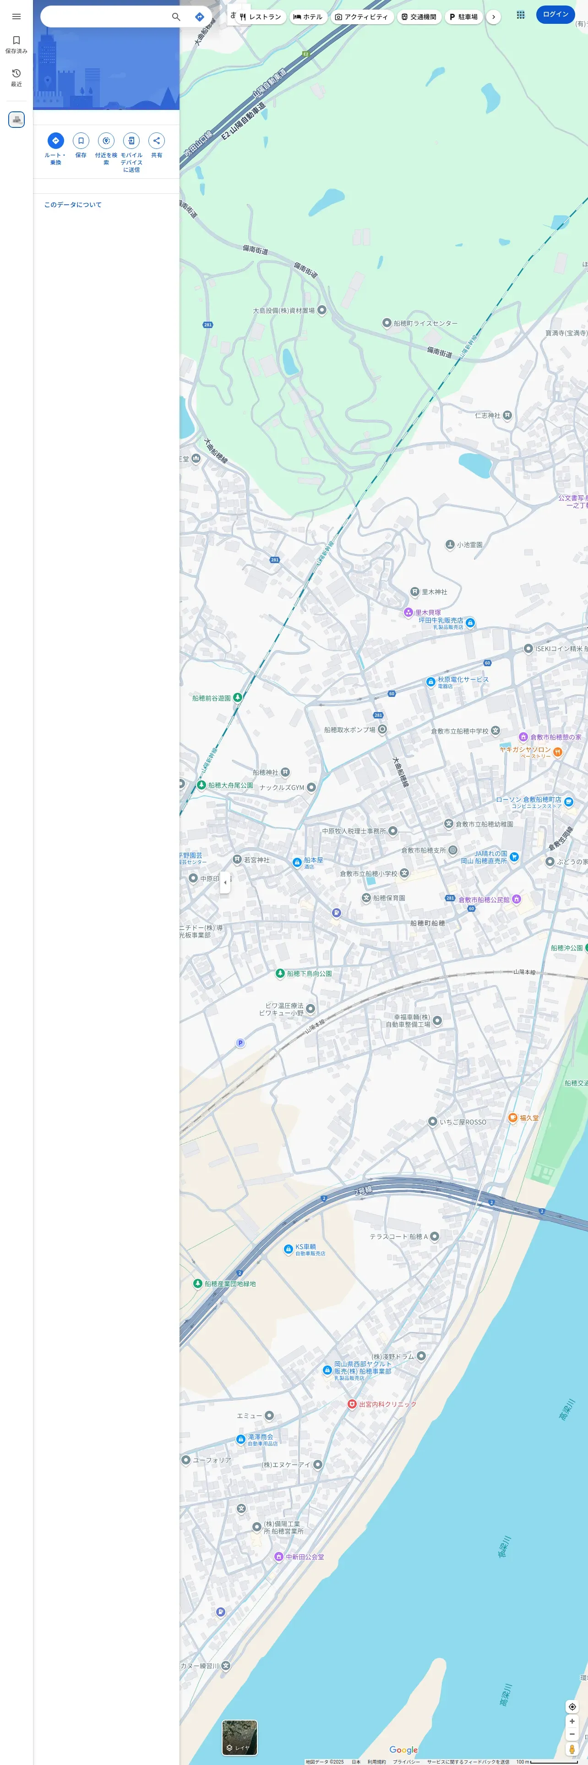Click the blue directions icon in search box

pos(199,16)
